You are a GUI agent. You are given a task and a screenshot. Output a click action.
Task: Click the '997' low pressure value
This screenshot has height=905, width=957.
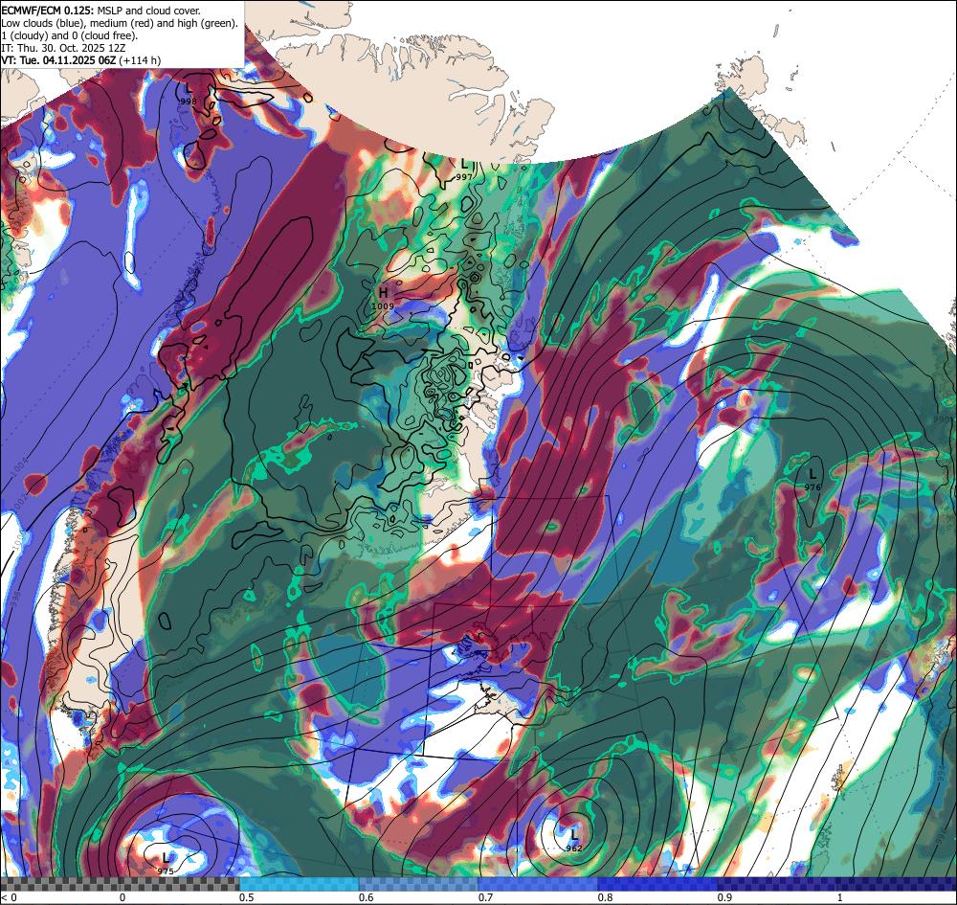coord(464,177)
